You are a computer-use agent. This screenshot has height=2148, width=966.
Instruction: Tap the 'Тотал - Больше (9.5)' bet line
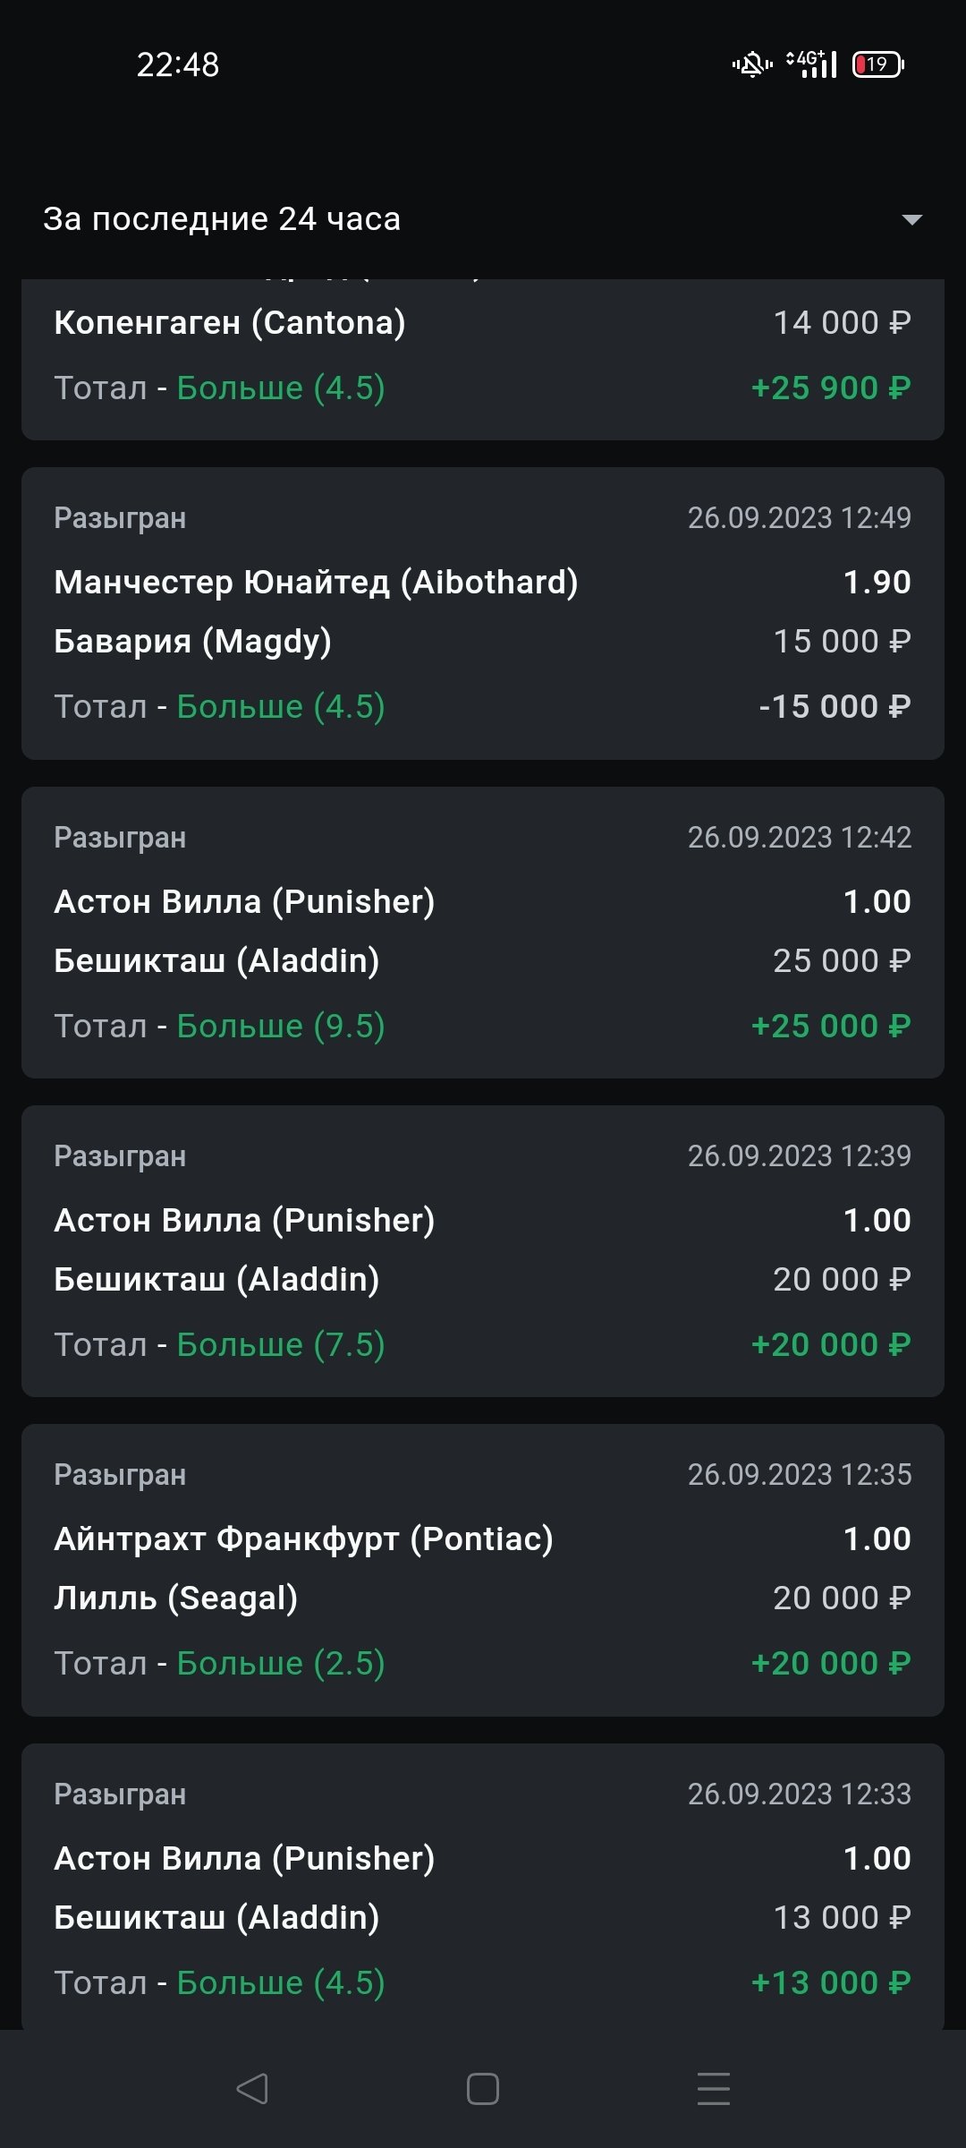tap(220, 1027)
